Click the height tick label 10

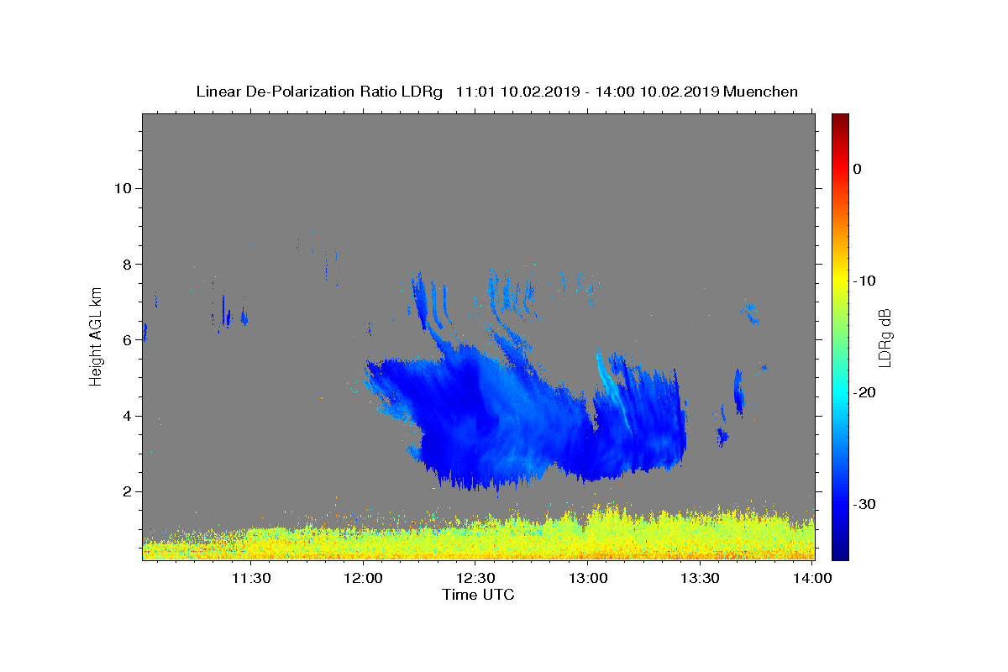tap(123, 188)
